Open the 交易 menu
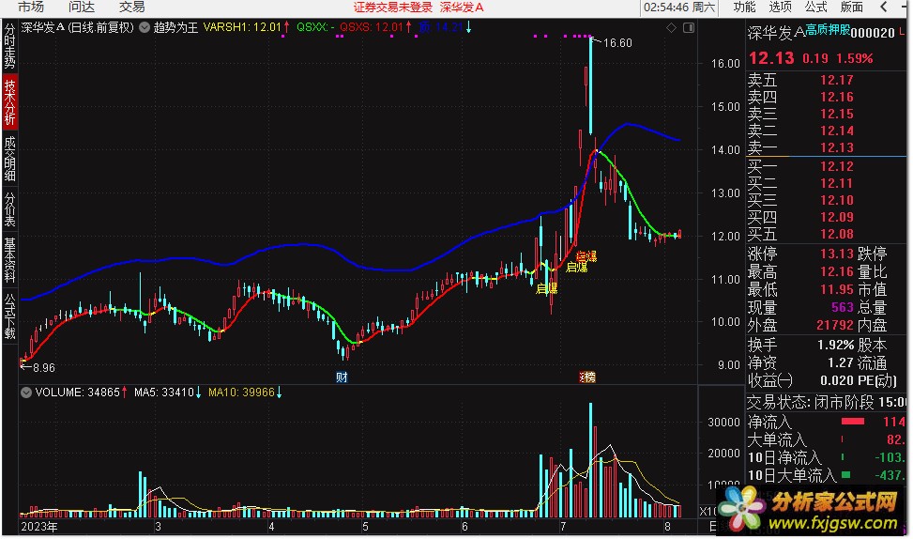This screenshot has height=539, width=913. [131, 7]
